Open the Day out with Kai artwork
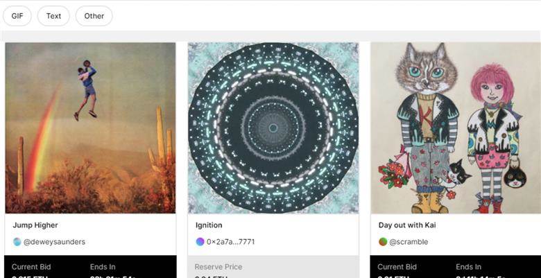Viewport: 541px width, 278px height. (456, 128)
